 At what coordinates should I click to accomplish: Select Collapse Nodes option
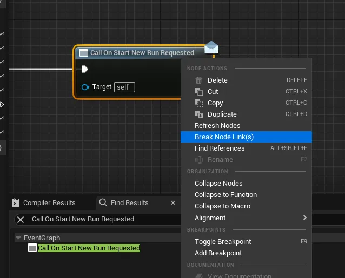tap(246, 184)
